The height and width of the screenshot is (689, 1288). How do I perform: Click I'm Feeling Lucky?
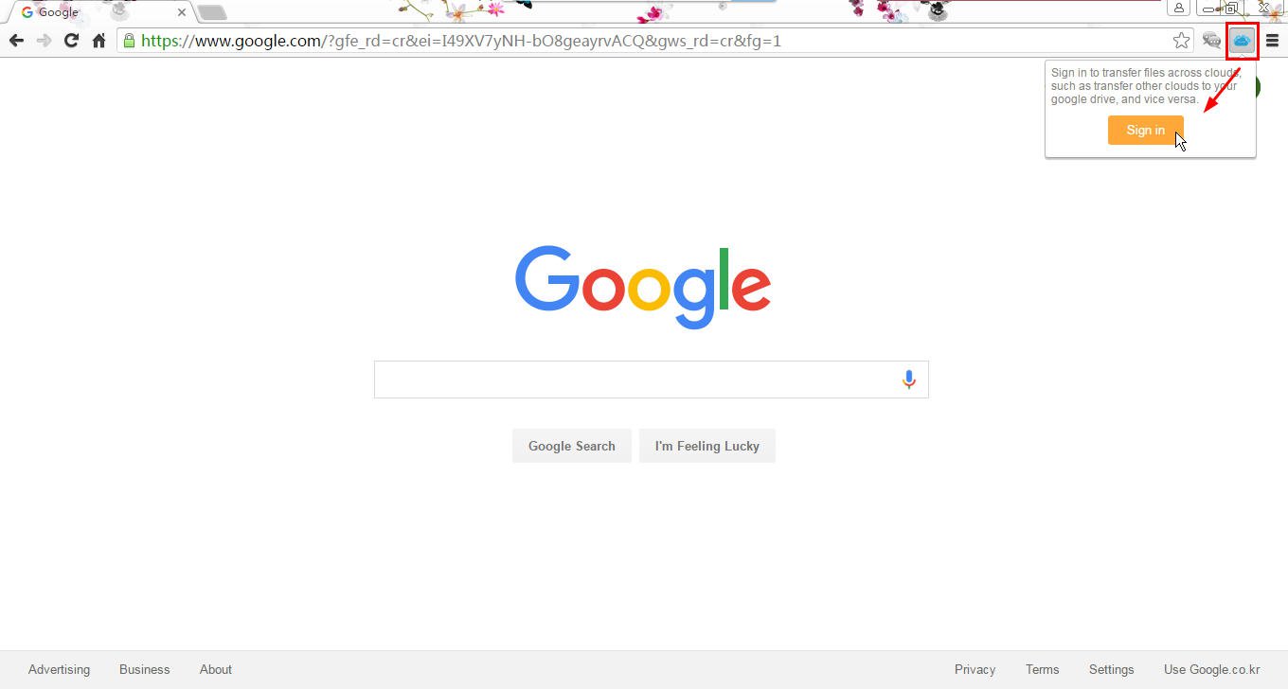[707, 446]
